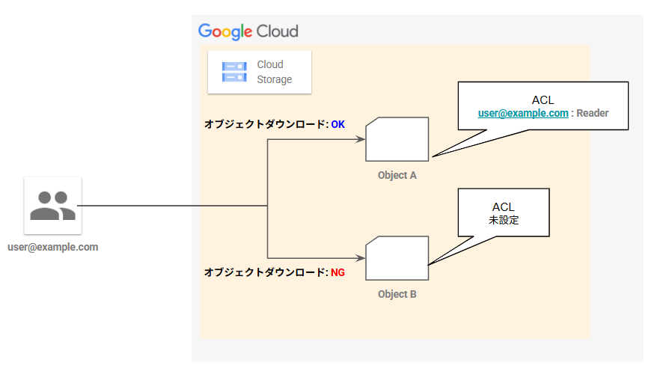Viewport: 672px width, 389px height.
Task: Click the '未設定' text in the ACL callout
Action: click(504, 220)
